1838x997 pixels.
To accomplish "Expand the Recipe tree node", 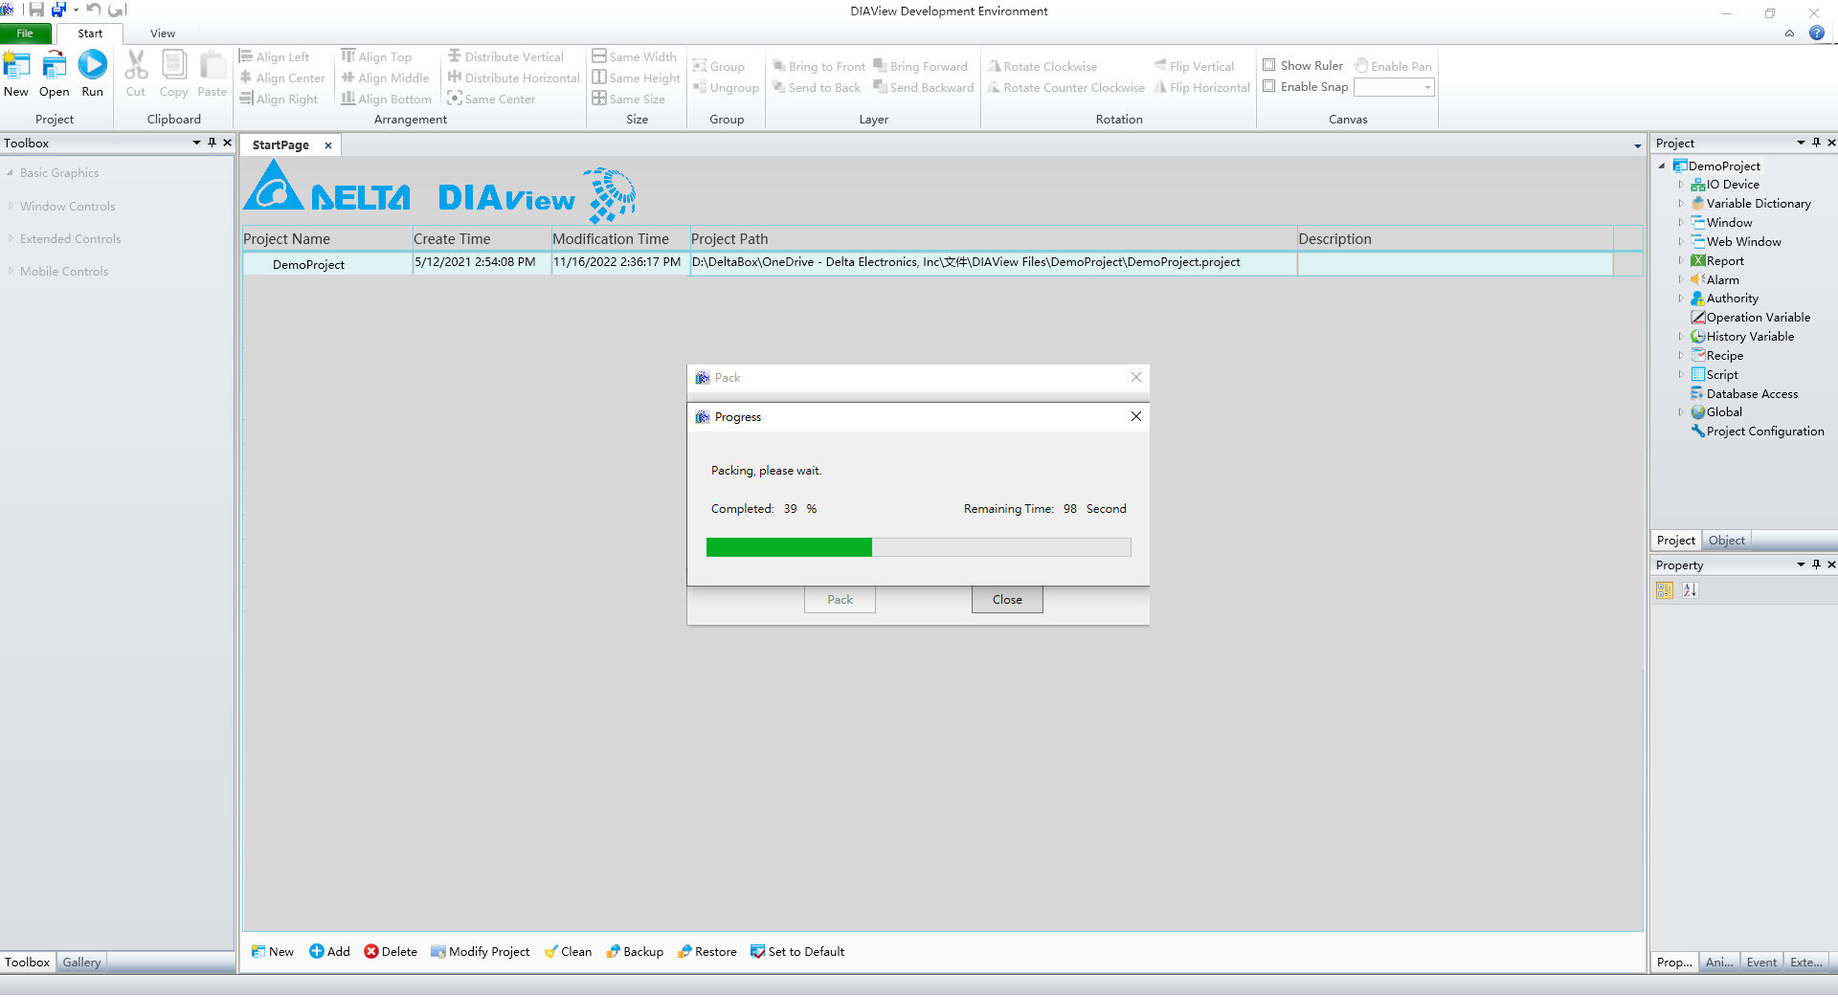I will (x=1680, y=356).
